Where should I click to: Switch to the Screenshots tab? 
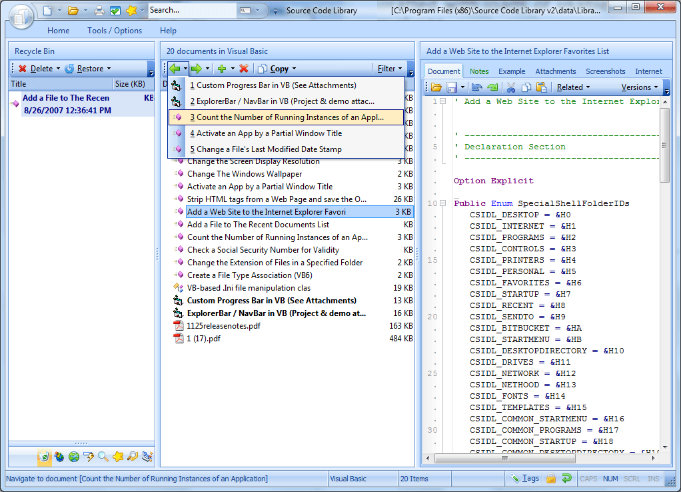point(605,71)
